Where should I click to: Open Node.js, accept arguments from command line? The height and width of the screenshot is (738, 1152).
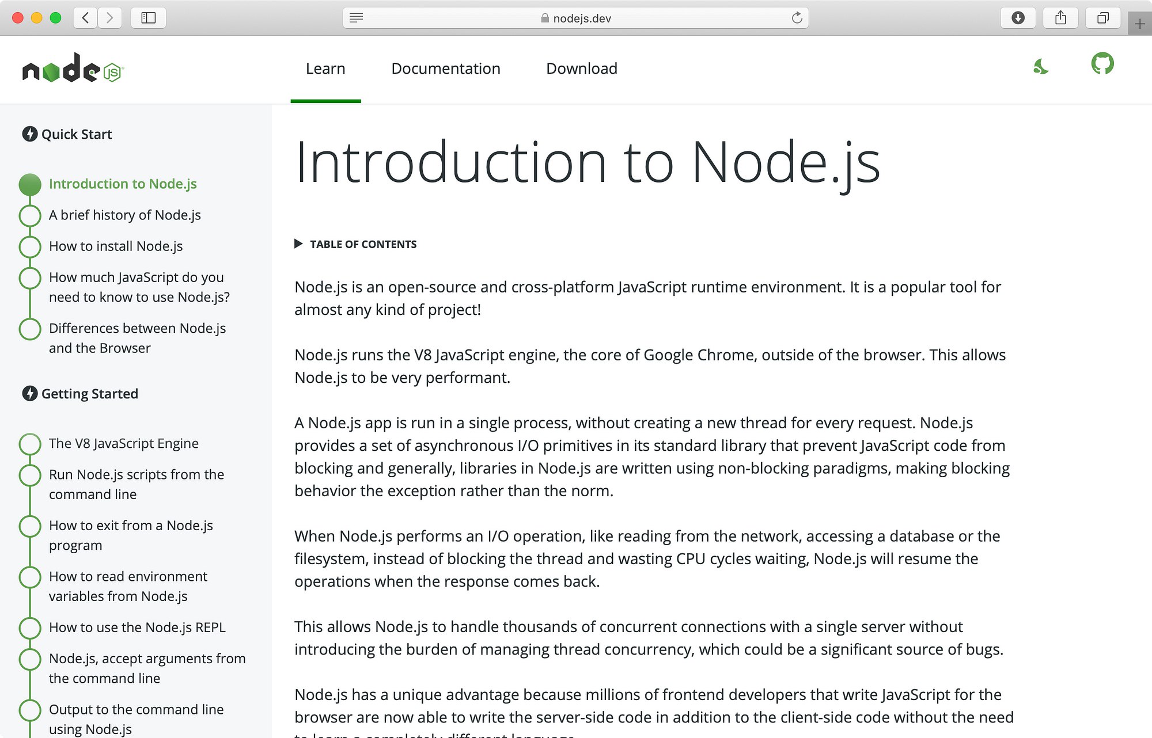(x=147, y=668)
